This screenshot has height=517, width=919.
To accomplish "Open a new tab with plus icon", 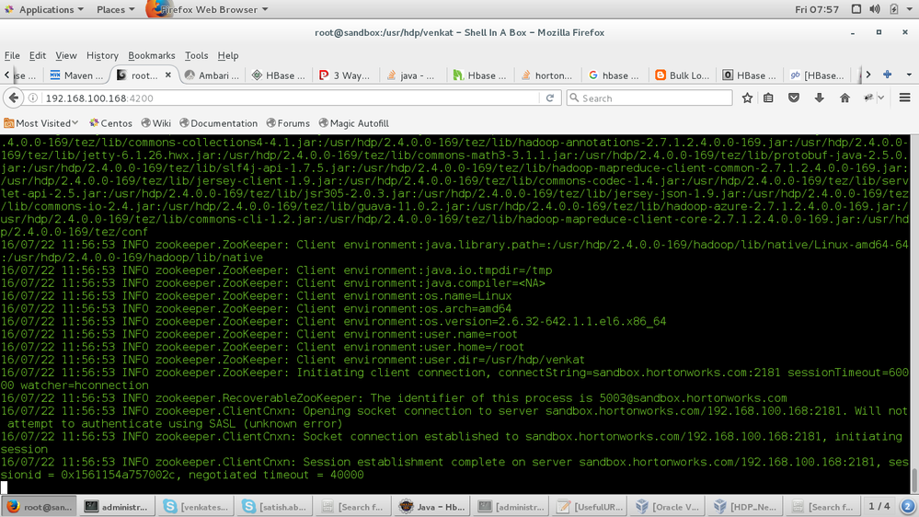I will point(888,75).
